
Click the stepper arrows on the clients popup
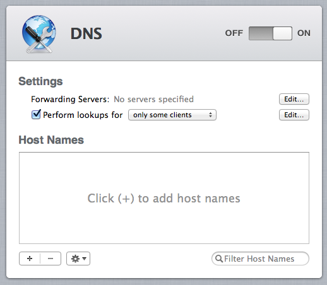click(x=210, y=115)
